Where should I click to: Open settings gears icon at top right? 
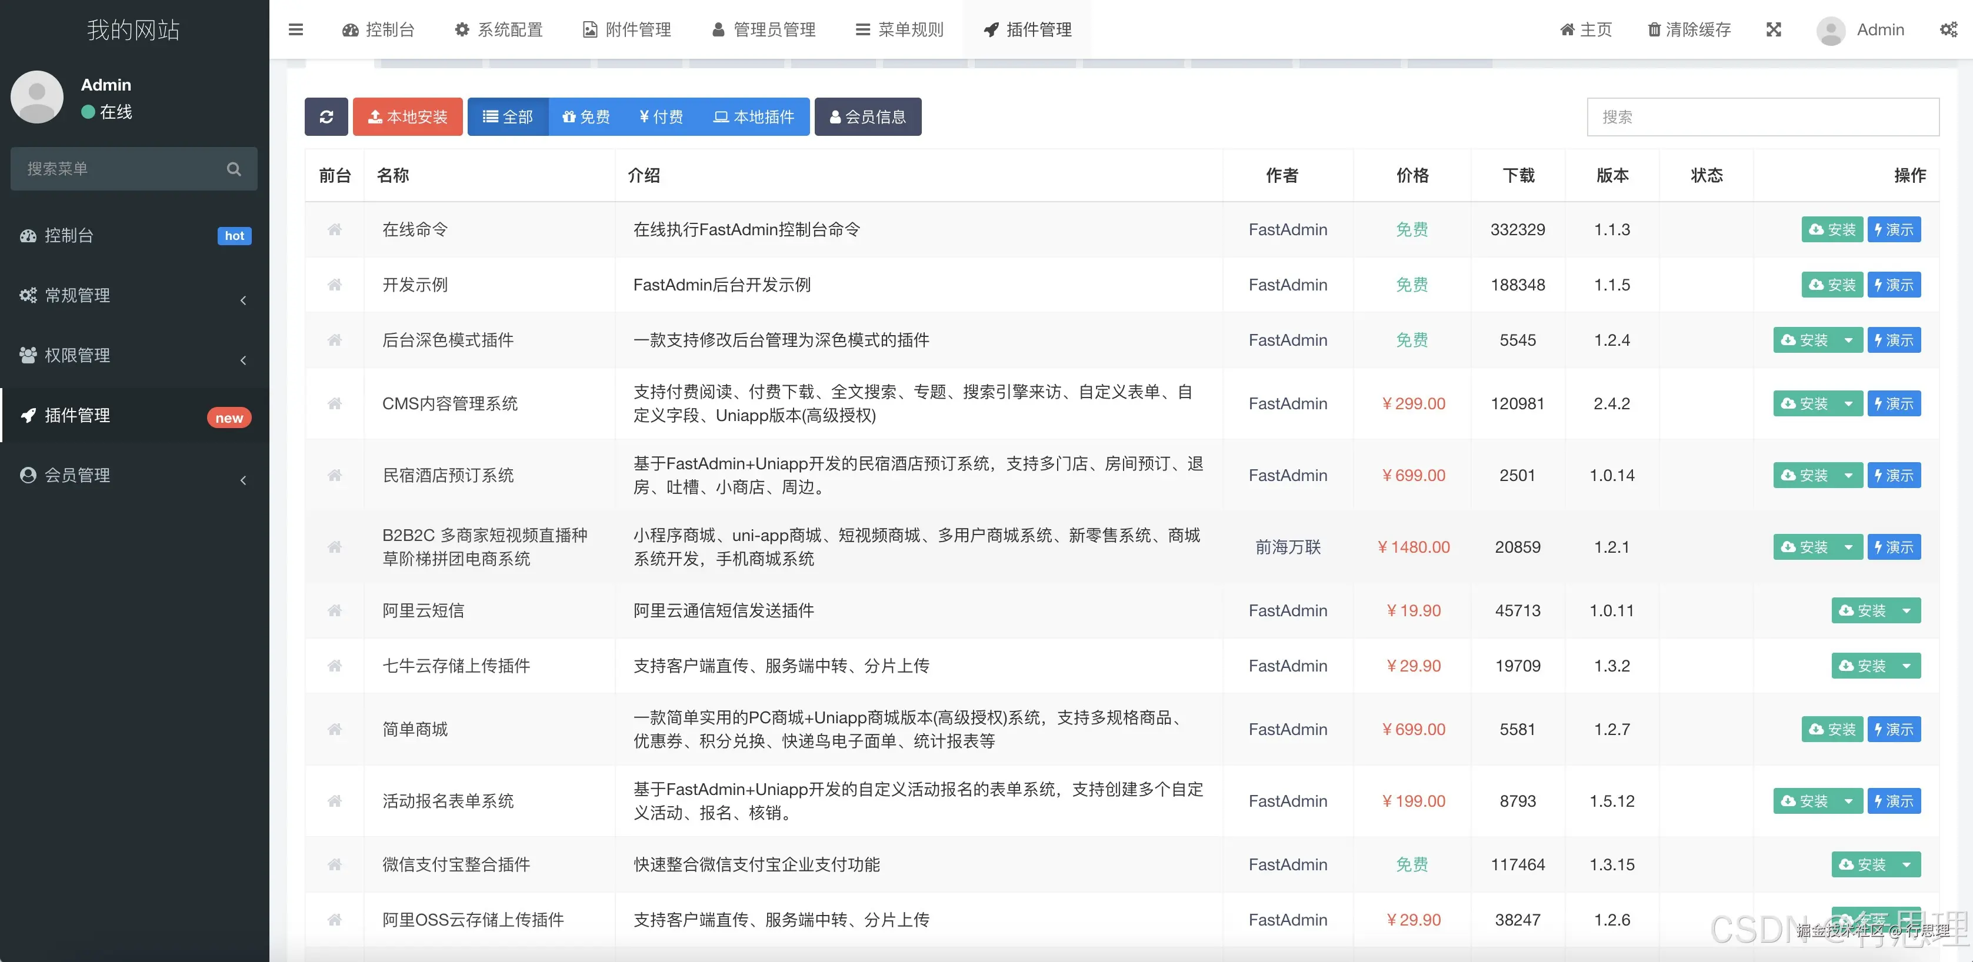point(1948,30)
